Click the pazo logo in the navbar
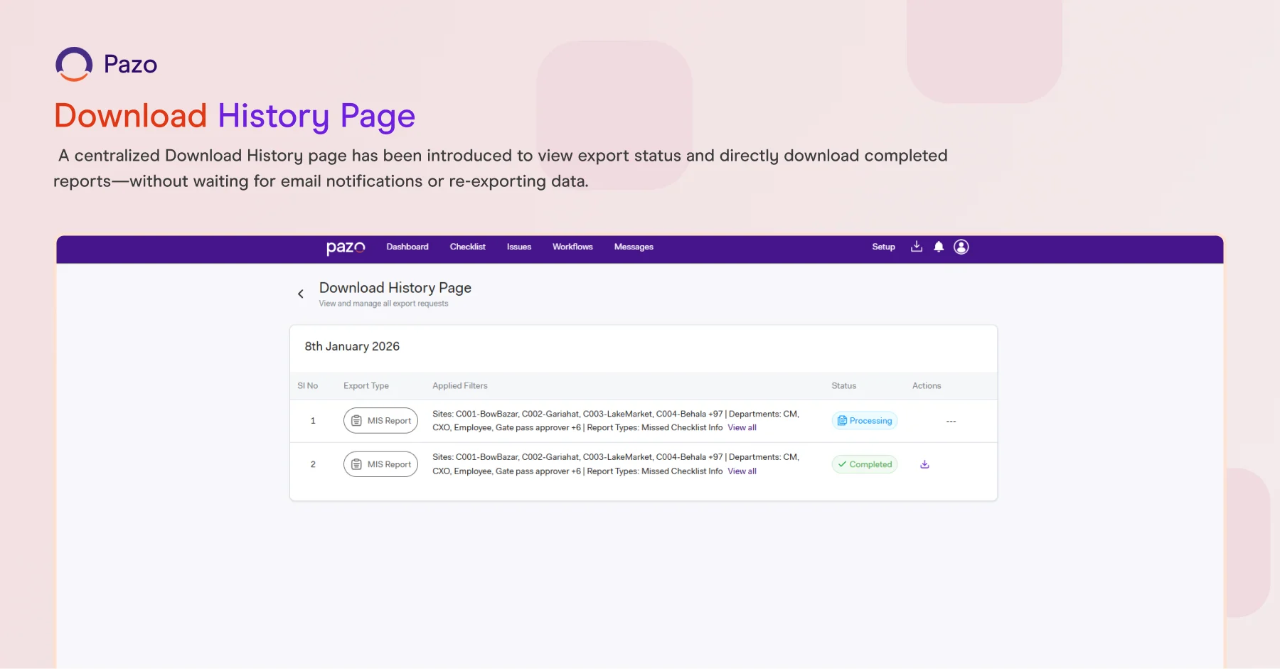Screen dimensions: 1280x669 coord(346,247)
